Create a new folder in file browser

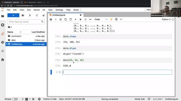coord(23,15)
